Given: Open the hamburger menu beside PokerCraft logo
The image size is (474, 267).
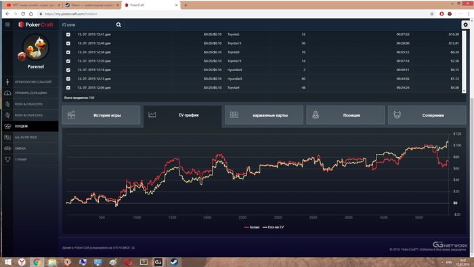Looking at the screenshot, I should 7,24.
